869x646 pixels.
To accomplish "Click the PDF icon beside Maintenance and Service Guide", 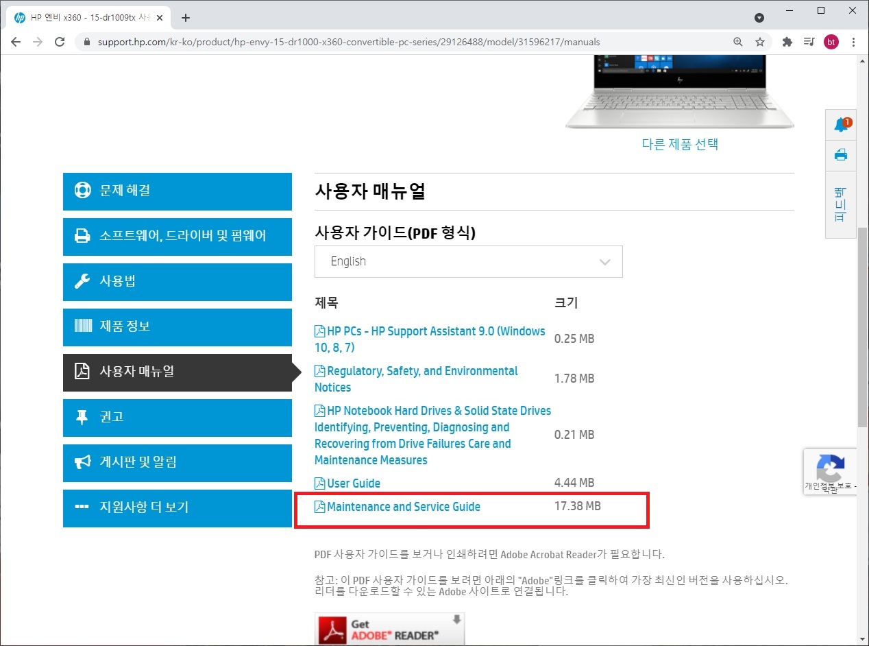I will (319, 507).
